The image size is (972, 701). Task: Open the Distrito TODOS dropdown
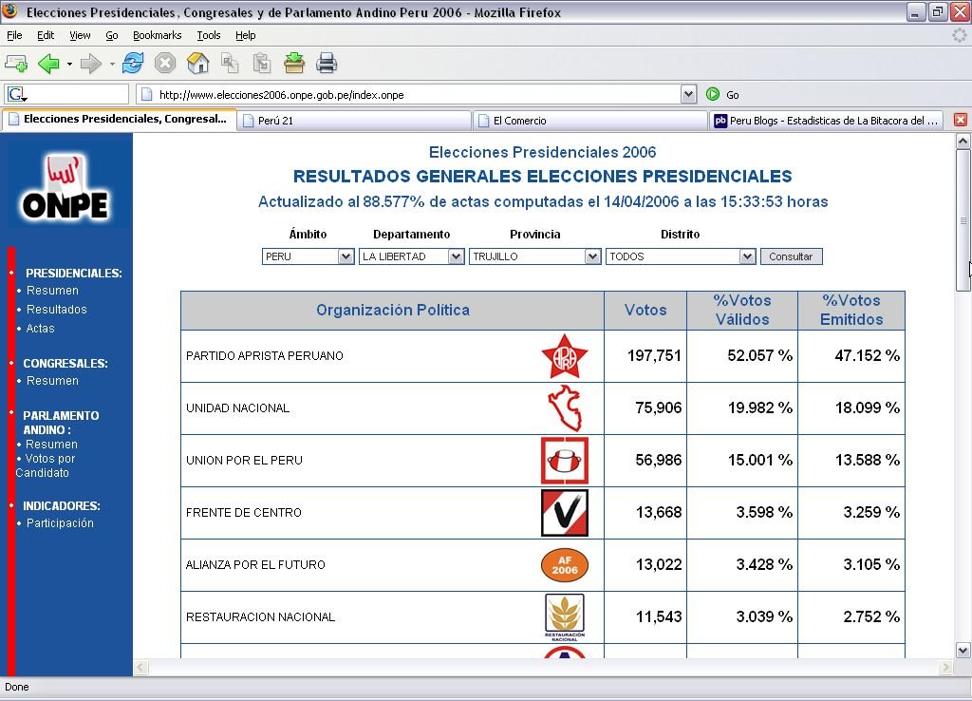point(681,256)
